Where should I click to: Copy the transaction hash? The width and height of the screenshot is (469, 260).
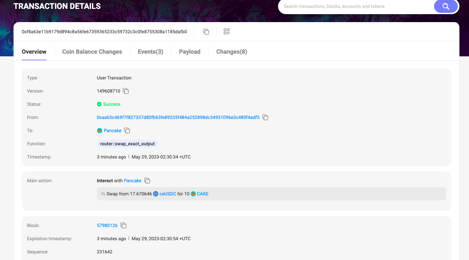click(206, 32)
